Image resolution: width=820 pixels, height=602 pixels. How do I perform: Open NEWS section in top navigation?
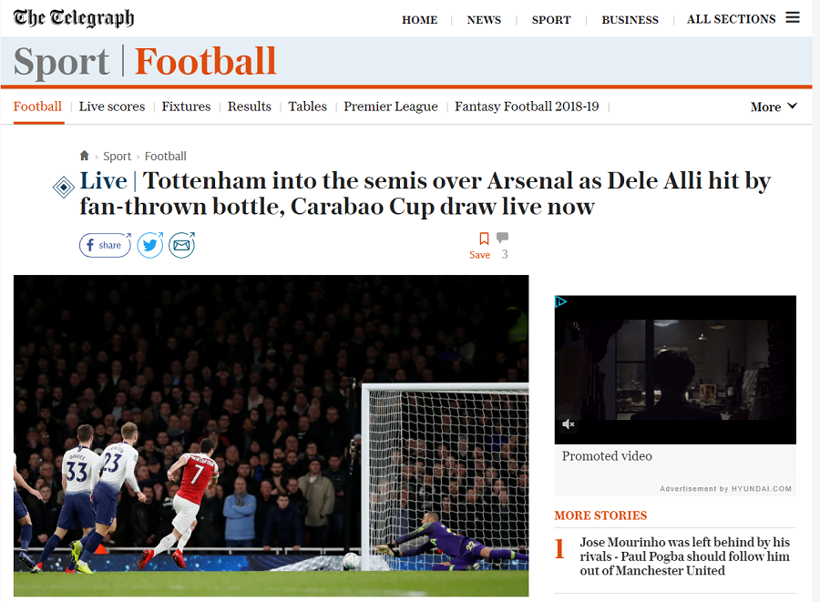point(484,20)
